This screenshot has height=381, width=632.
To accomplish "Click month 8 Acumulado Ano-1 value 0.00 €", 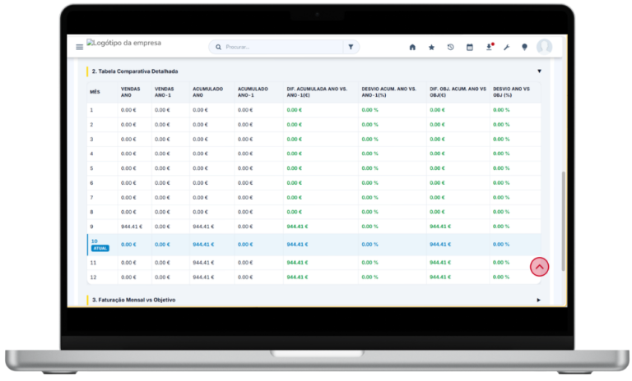I will point(245,212).
